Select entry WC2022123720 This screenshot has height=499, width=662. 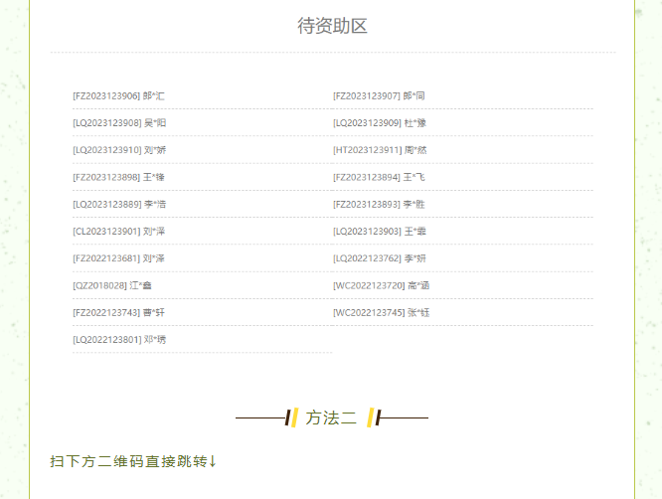click(382, 285)
